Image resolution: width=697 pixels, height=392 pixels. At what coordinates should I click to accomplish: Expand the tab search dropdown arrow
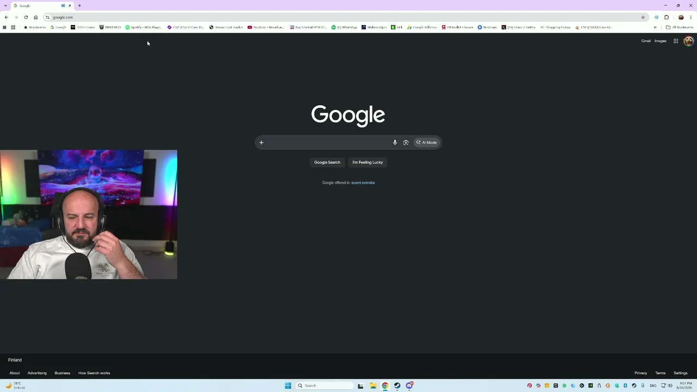5,5
